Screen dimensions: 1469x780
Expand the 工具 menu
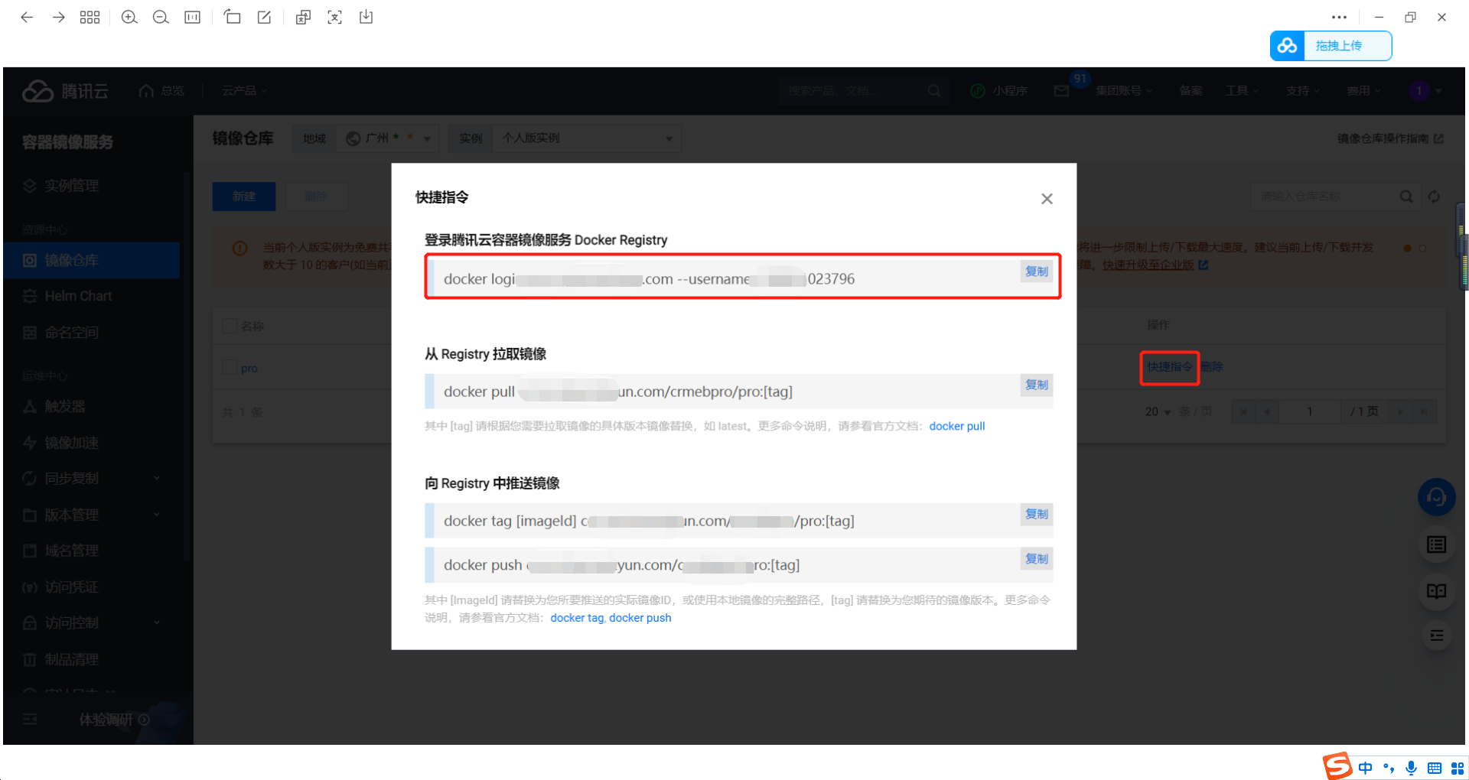pyautogui.click(x=1242, y=91)
